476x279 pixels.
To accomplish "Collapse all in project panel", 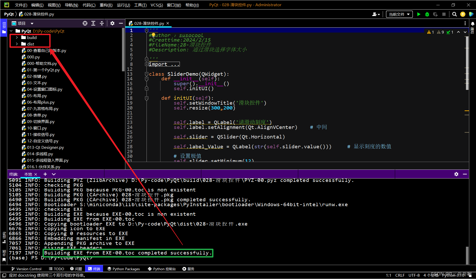I will click(x=102, y=23).
